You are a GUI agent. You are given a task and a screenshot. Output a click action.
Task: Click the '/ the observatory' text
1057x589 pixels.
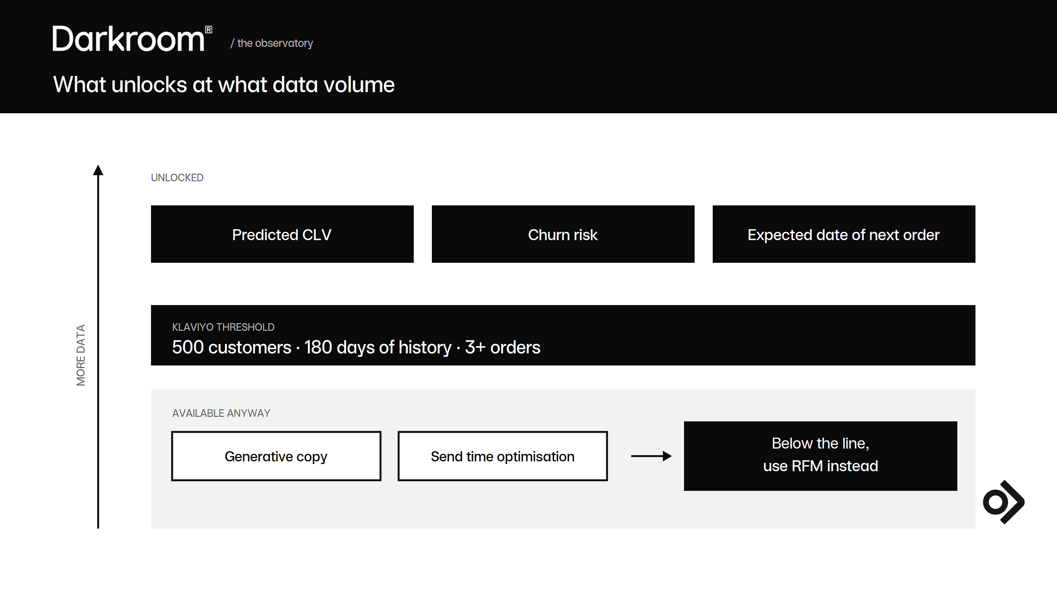pyautogui.click(x=272, y=43)
